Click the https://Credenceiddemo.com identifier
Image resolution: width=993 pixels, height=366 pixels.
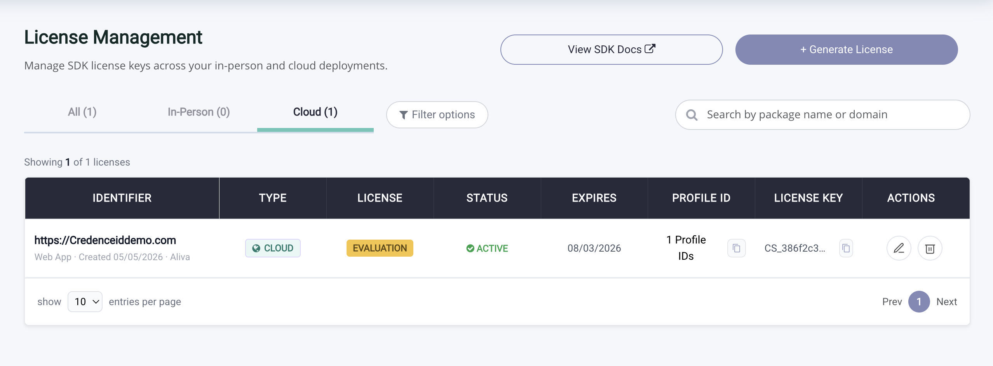105,240
